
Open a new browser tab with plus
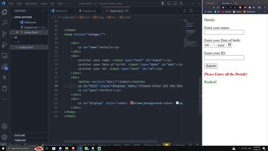[236, 3]
